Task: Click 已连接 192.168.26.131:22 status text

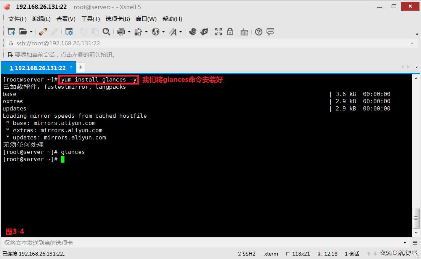Action: [34, 254]
